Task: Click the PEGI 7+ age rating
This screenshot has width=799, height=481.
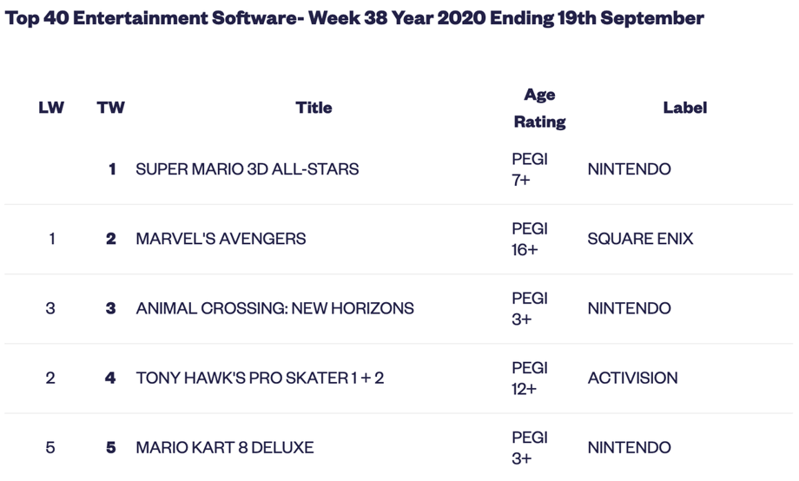Action: pos(530,169)
